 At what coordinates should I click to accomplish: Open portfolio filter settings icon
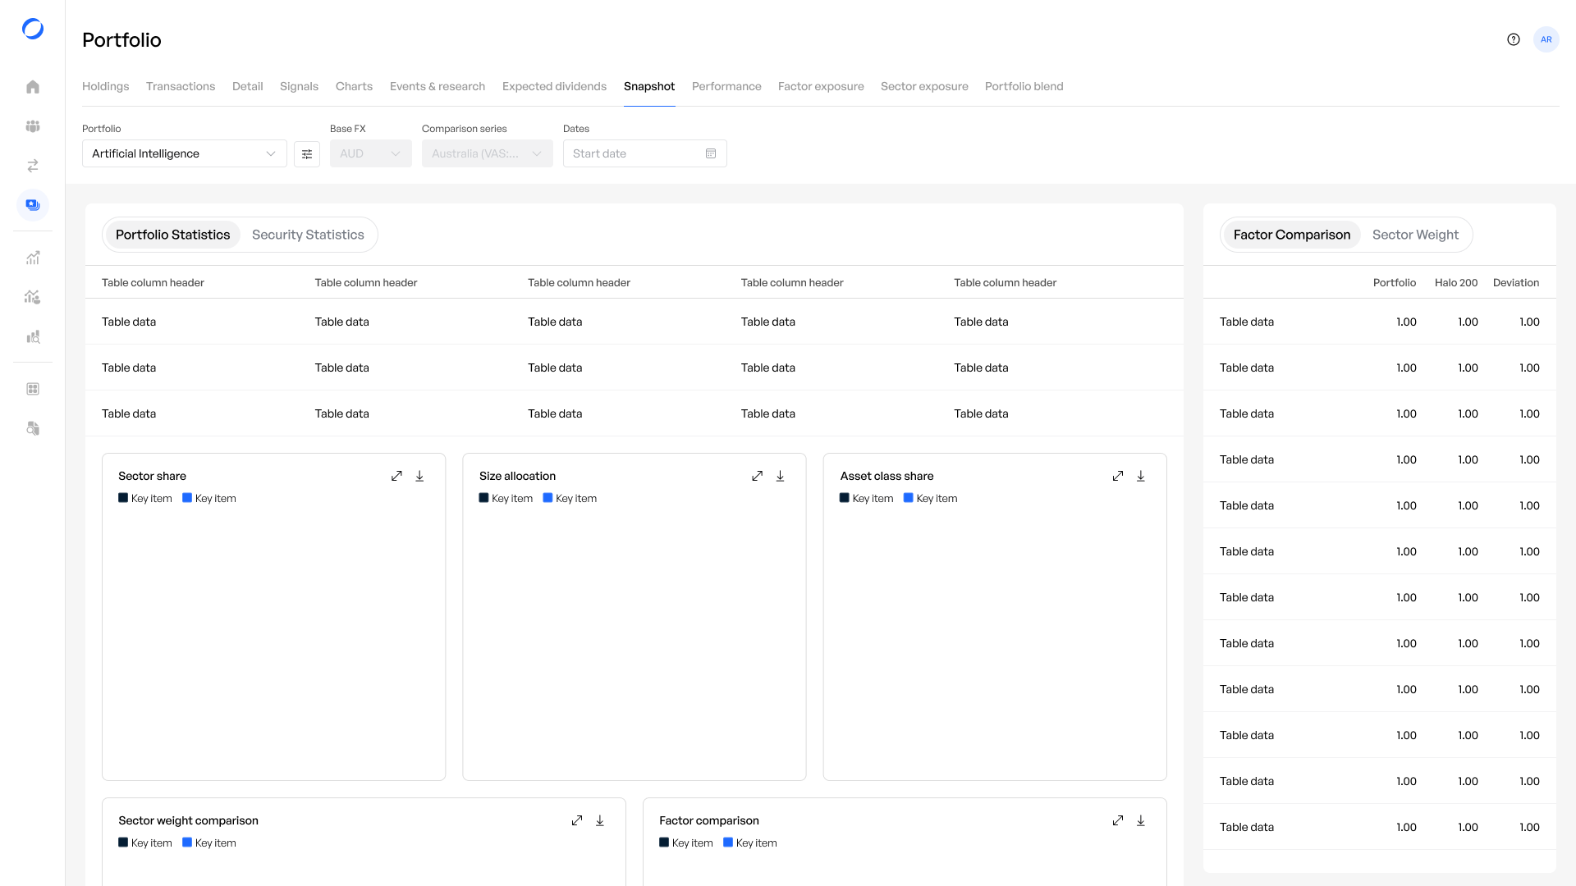307,153
